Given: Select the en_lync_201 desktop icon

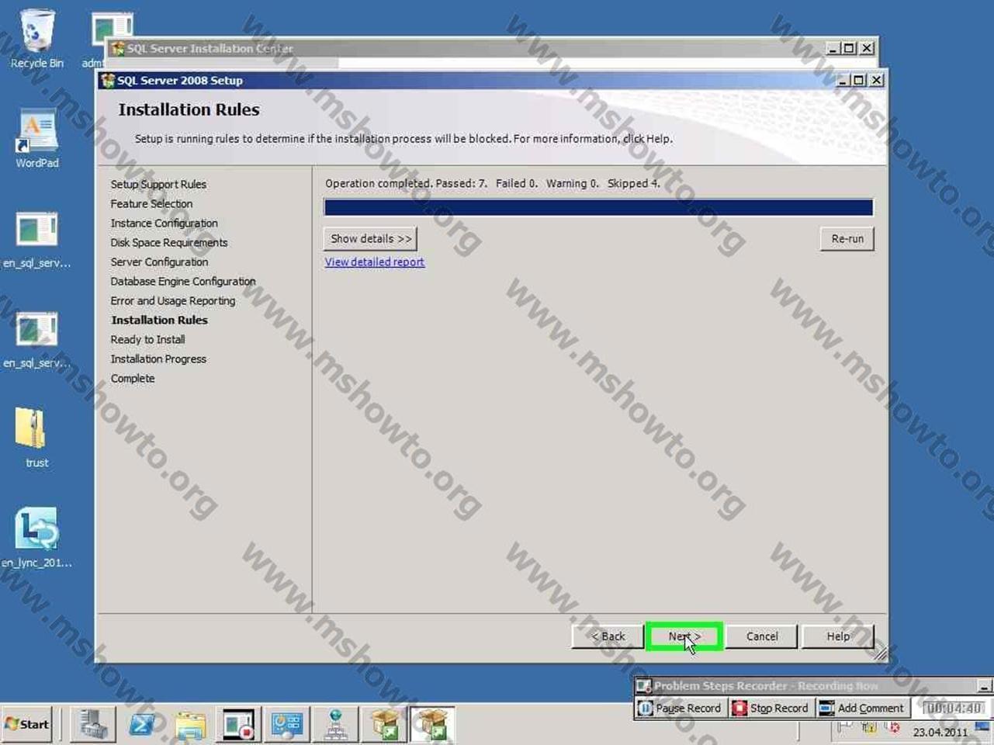Looking at the screenshot, I should [x=36, y=538].
